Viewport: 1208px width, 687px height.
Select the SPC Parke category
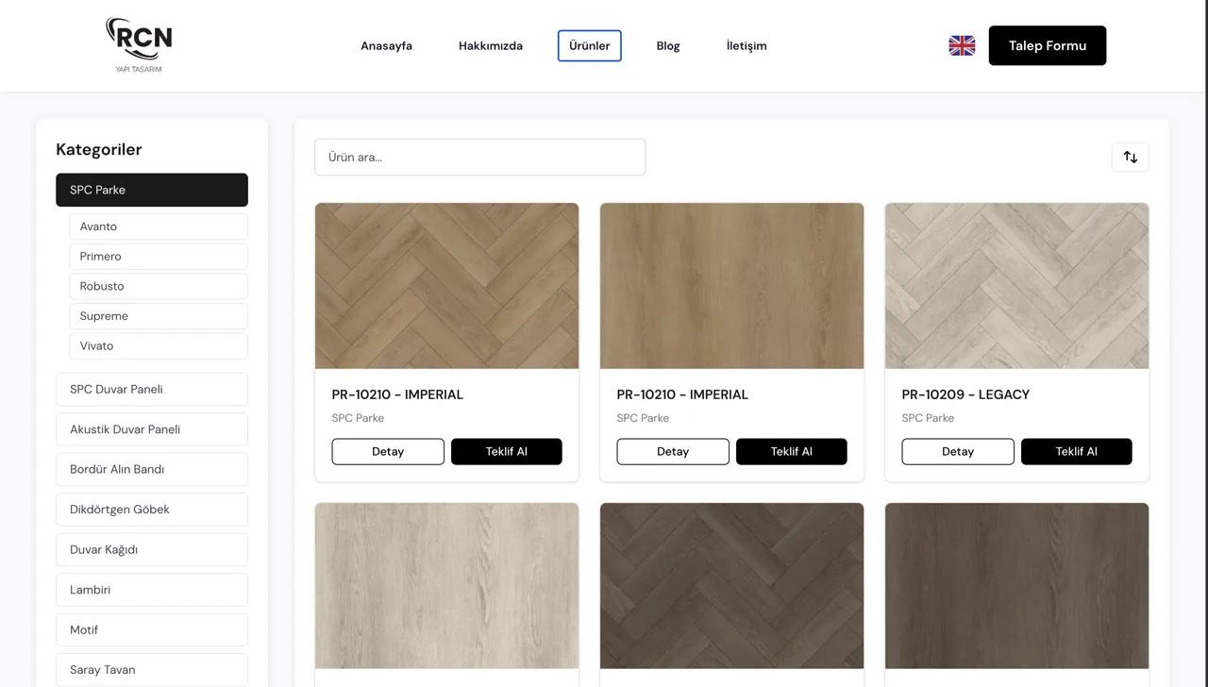pyautogui.click(x=152, y=190)
